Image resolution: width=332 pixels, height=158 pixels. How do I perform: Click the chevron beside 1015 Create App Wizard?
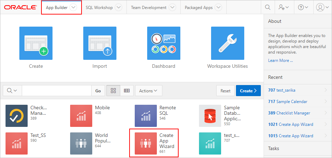(x=326, y=136)
